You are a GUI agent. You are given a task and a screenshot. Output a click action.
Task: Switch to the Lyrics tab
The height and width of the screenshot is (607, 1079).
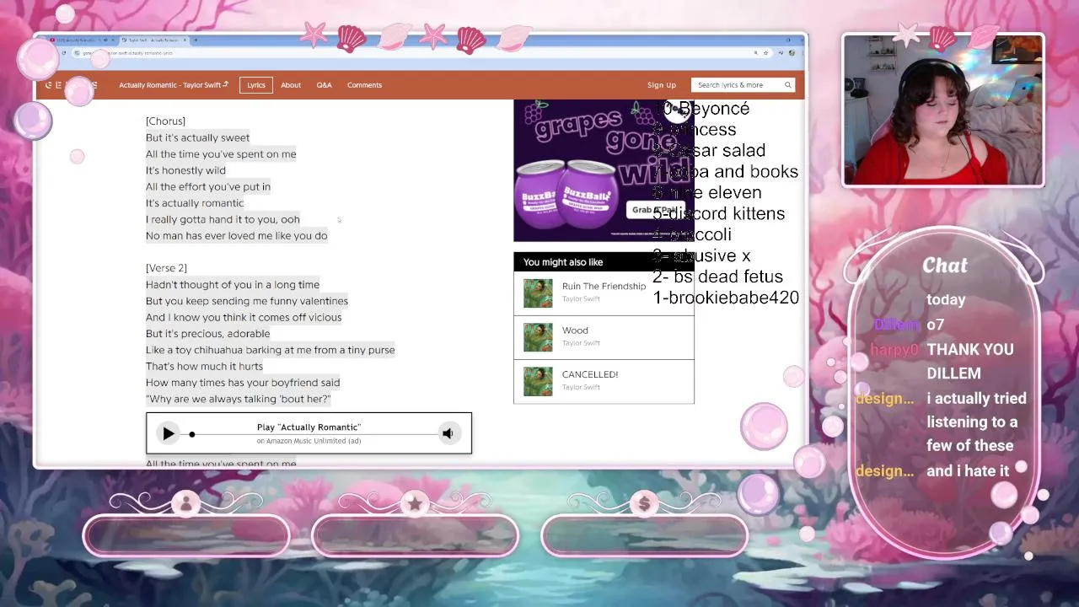tap(256, 85)
